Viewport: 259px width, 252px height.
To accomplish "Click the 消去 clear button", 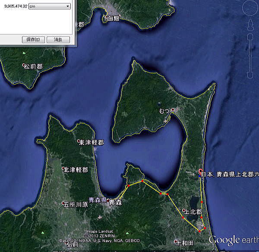I will 58,39.
